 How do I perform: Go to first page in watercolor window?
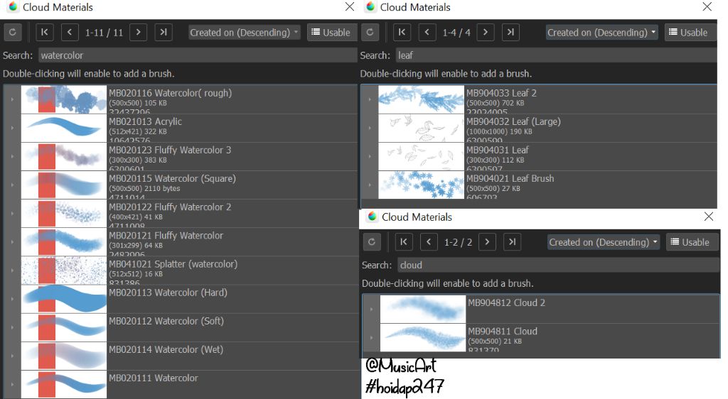(45, 33)
